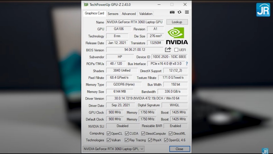The image size is (273, 154).
Task: Click the GPU field showing GA106
Action: (119, 29)
